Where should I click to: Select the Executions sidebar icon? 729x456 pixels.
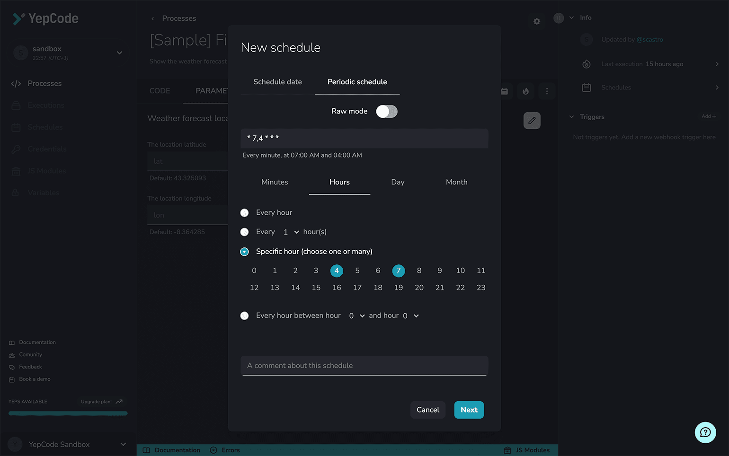[16, 105]
